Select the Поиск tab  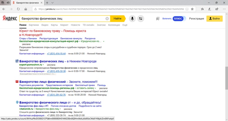click(x=23, y=25)
